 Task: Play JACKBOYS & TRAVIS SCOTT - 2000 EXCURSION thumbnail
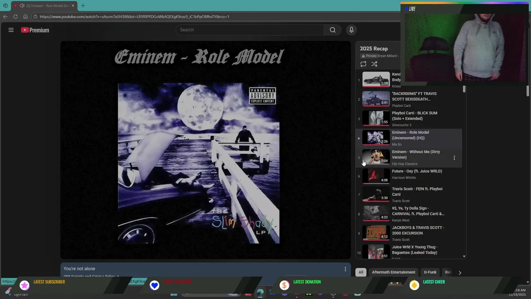[376, 233]
